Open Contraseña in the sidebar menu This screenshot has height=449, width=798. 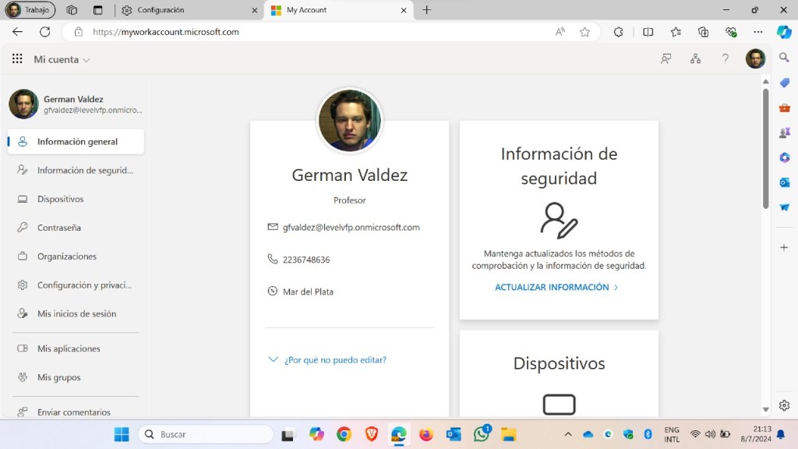58,228
